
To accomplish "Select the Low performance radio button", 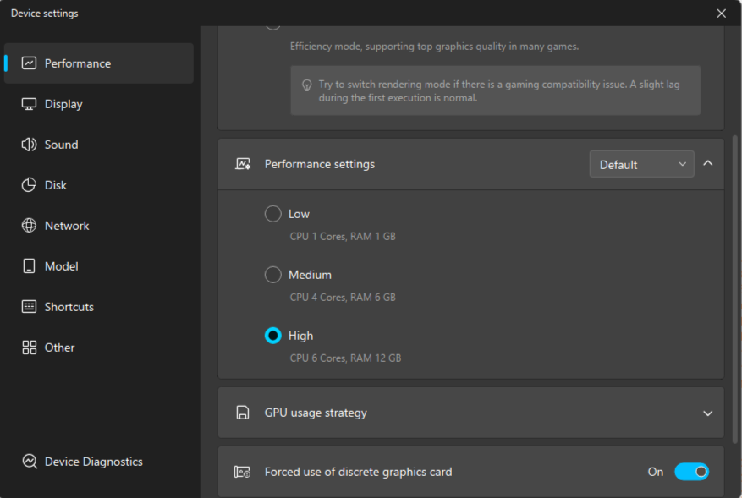I will tap(273, 214).
